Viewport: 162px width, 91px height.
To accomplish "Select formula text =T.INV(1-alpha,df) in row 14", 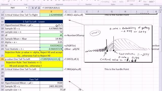I will (73, 15).
